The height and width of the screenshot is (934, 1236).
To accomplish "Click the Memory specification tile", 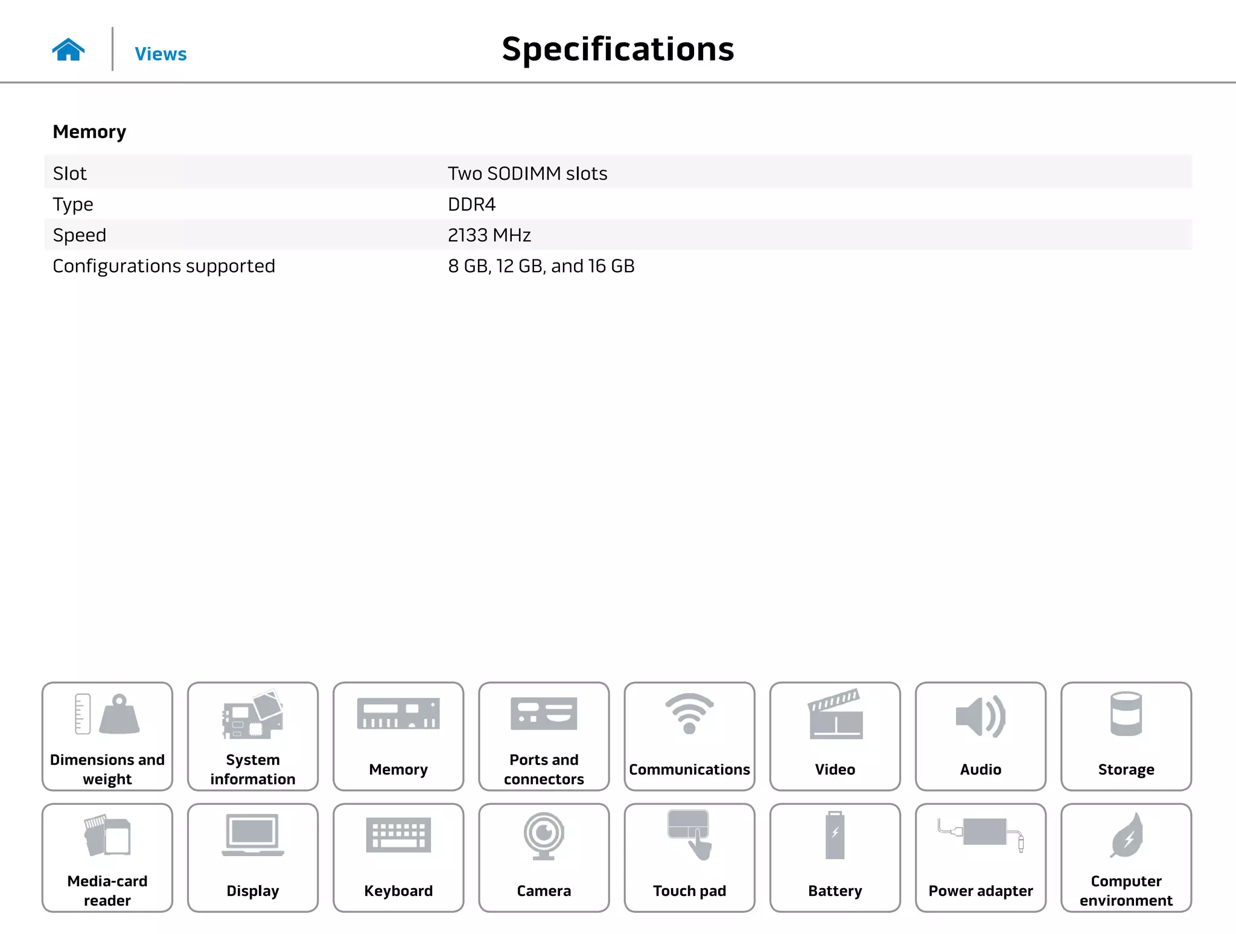I will [x=398, y=736].
